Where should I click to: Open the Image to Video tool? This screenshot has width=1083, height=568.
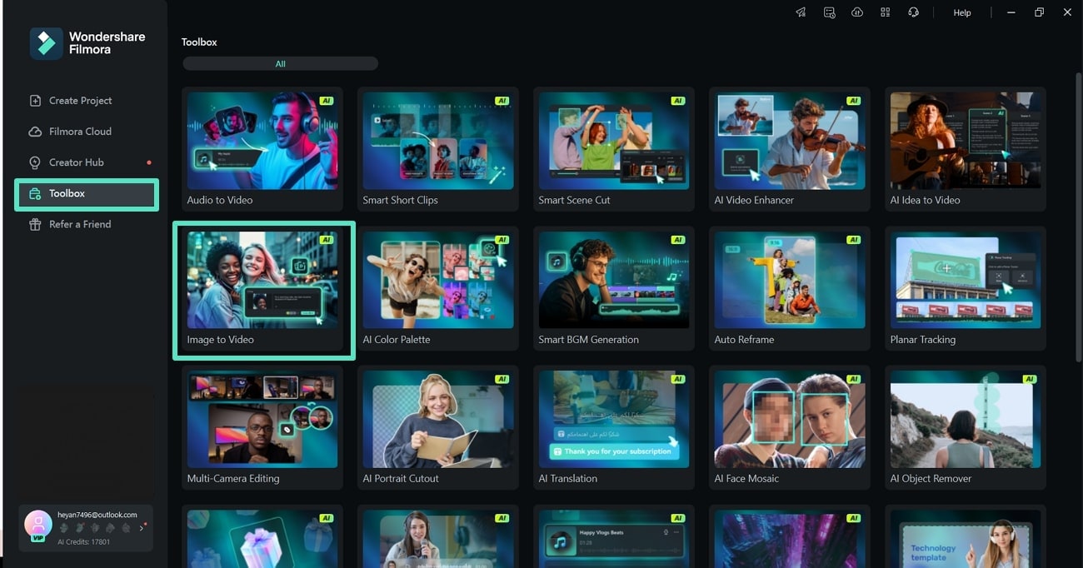pos(262,289)
